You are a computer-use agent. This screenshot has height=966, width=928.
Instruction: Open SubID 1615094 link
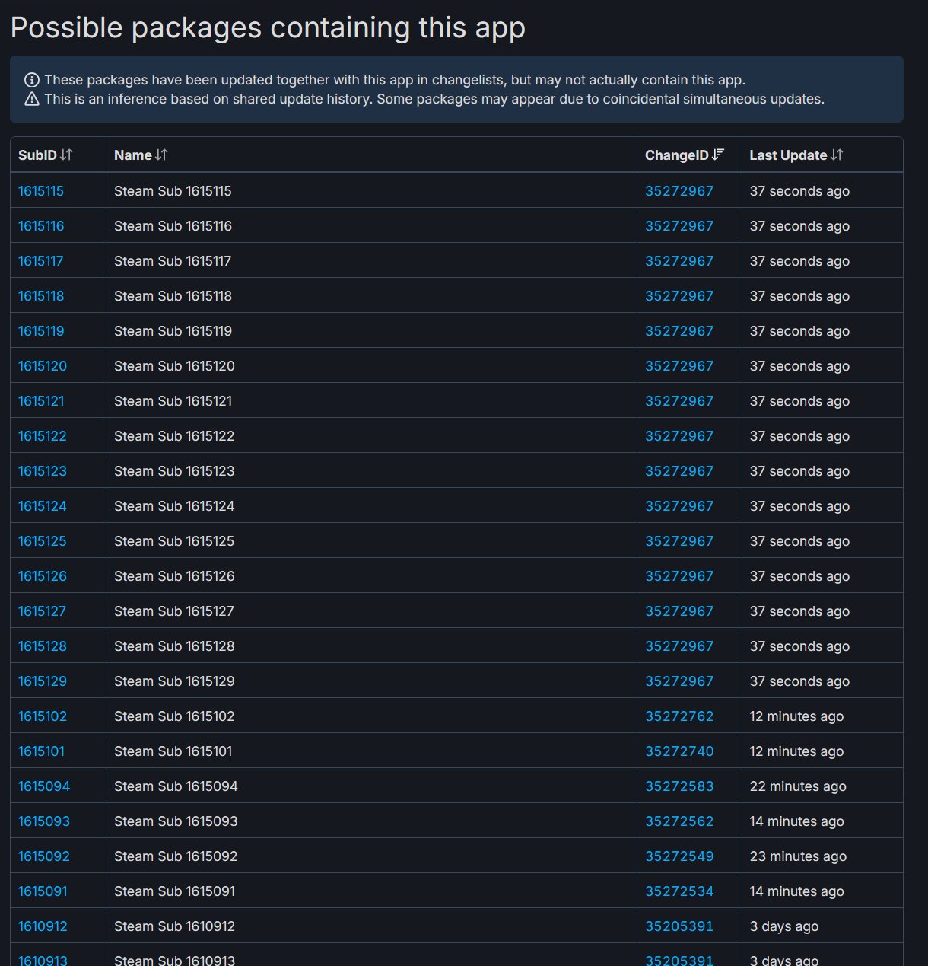click(44, 786)
